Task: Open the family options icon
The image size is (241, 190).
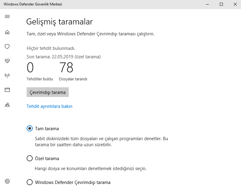Action: click(7, 105)
